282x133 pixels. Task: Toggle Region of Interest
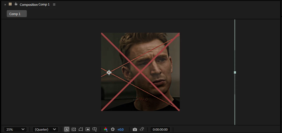coord(88,130)
